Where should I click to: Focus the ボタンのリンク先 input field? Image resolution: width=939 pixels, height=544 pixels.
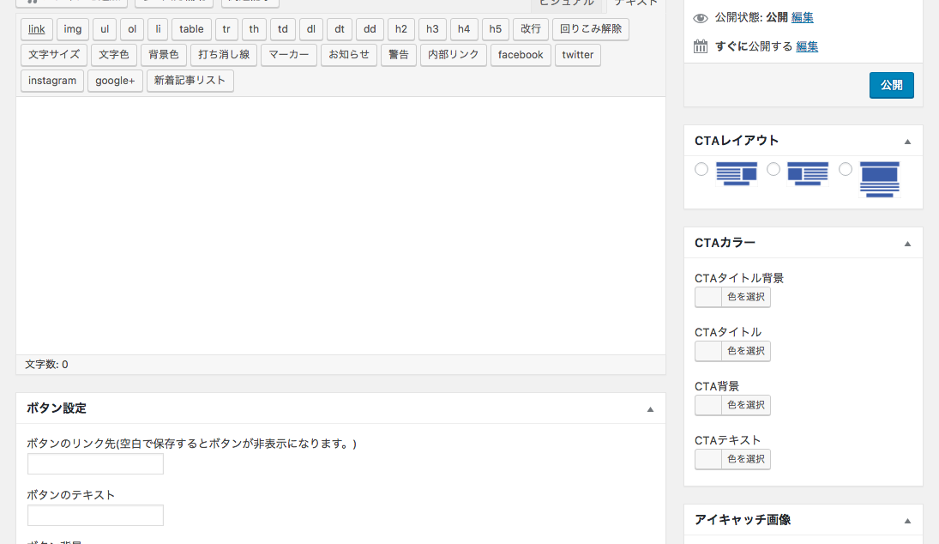pyautogui.click(x=95, y=463)
